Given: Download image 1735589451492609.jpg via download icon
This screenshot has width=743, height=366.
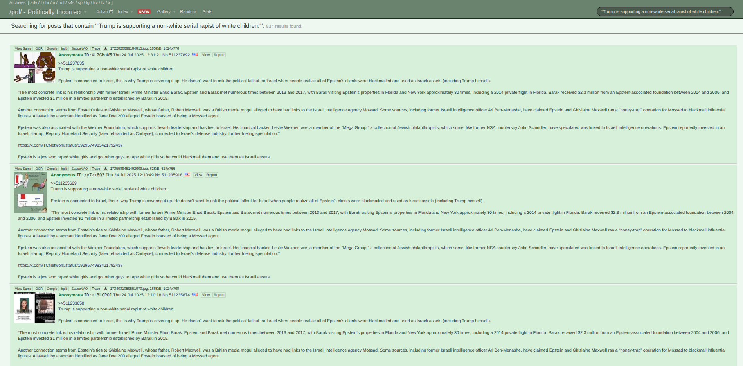Looking at the screenshot, I should click(105, 169).
